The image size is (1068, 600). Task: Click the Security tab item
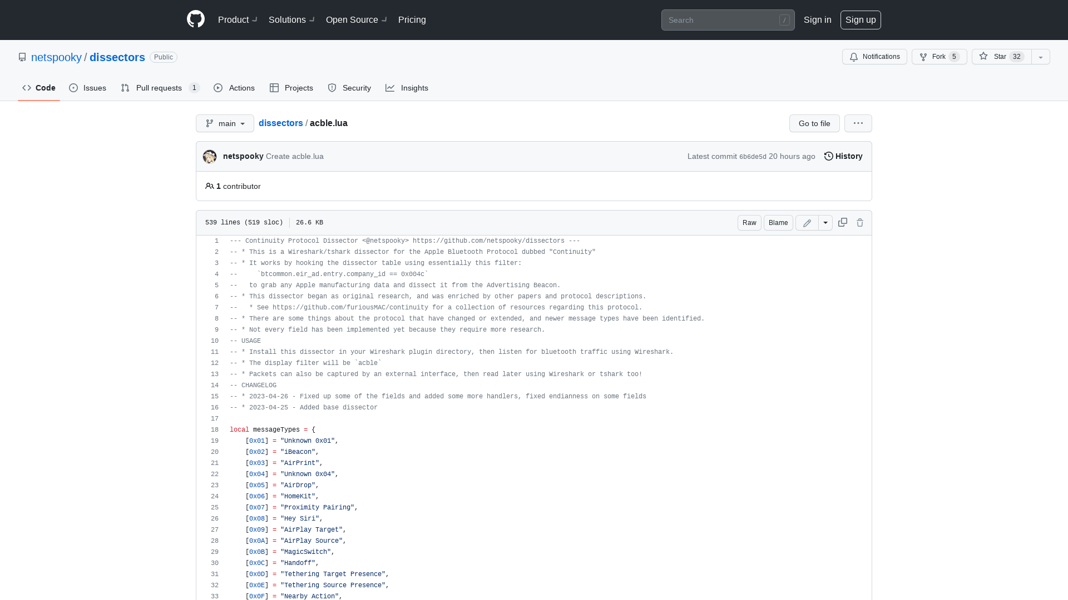[350, 87]
